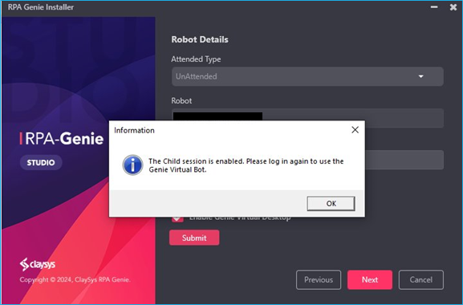
Task: Click the Robot field label
Action: pyautogui.click(x=181, y=100)
